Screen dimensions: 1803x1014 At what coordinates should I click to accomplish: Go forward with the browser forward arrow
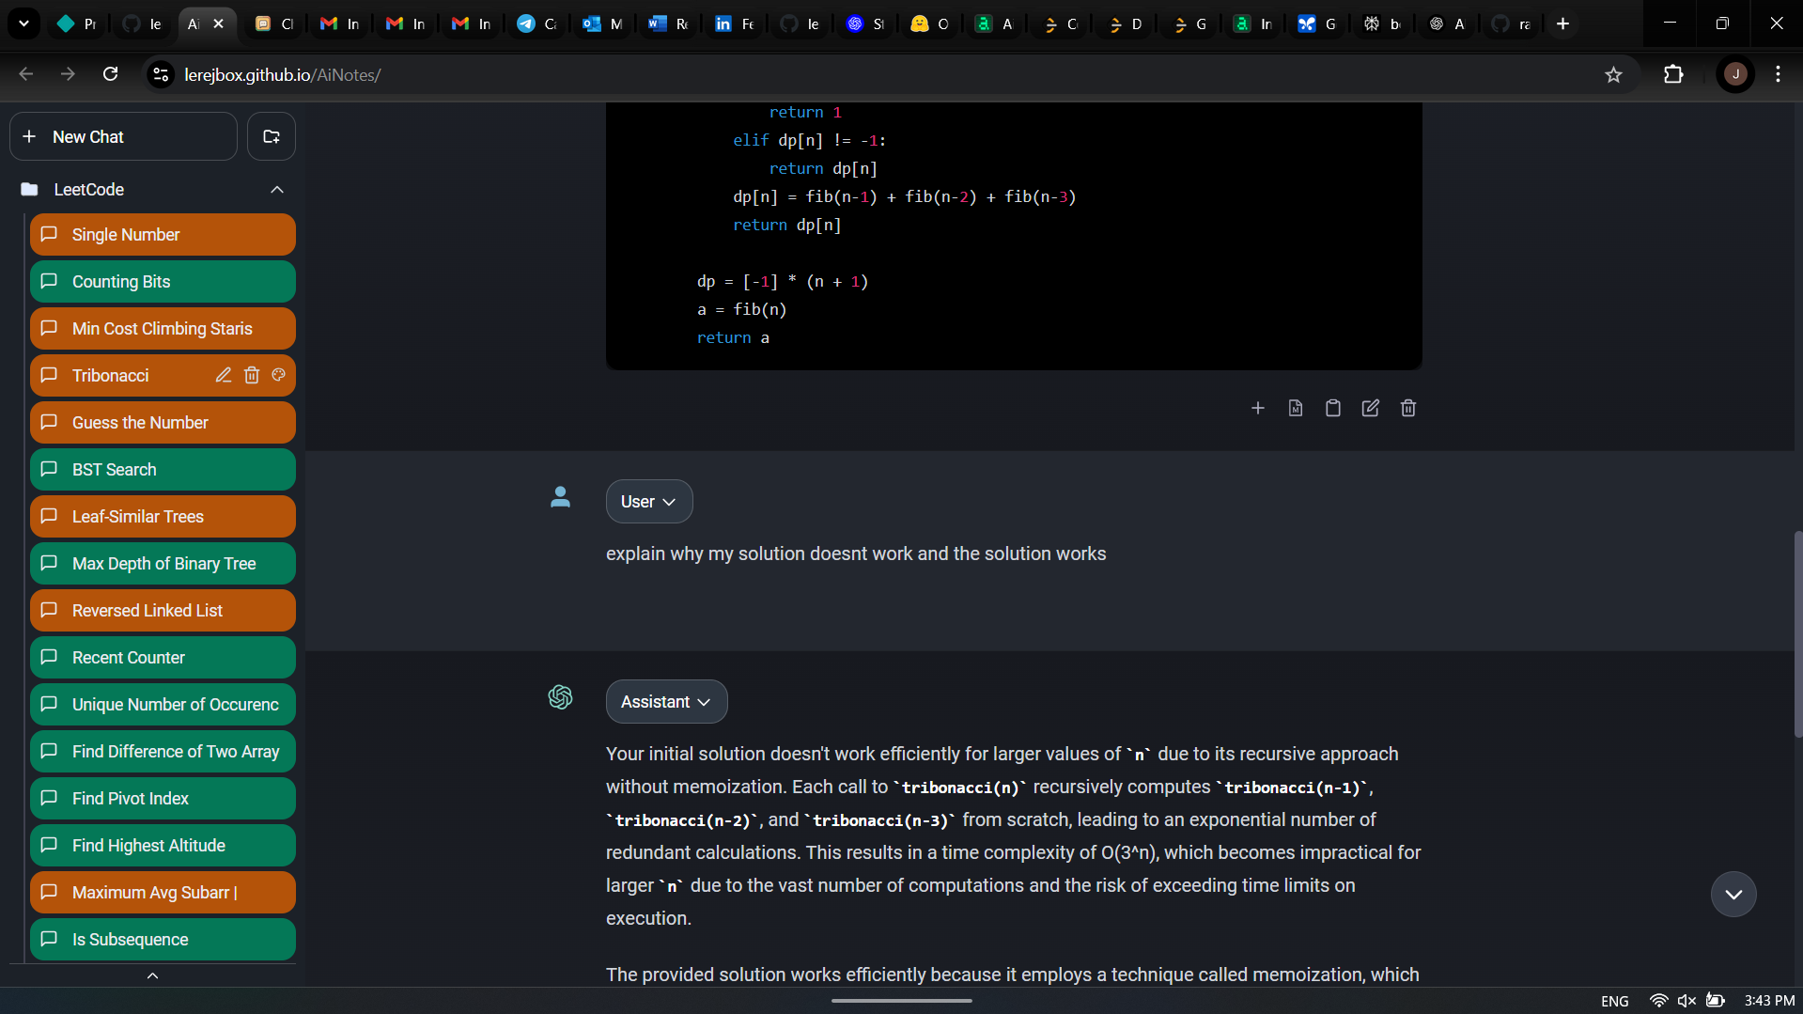point(68,74)
